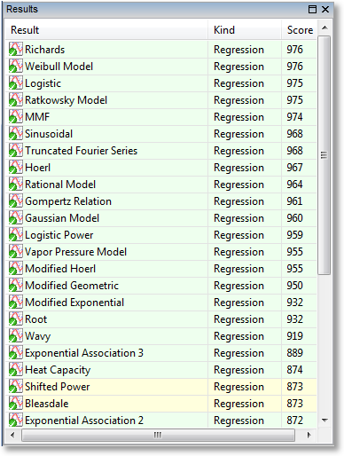Screen dimensions: 344x456
Task: Select the Sinusoidal result name
Action: coord(49,134)
